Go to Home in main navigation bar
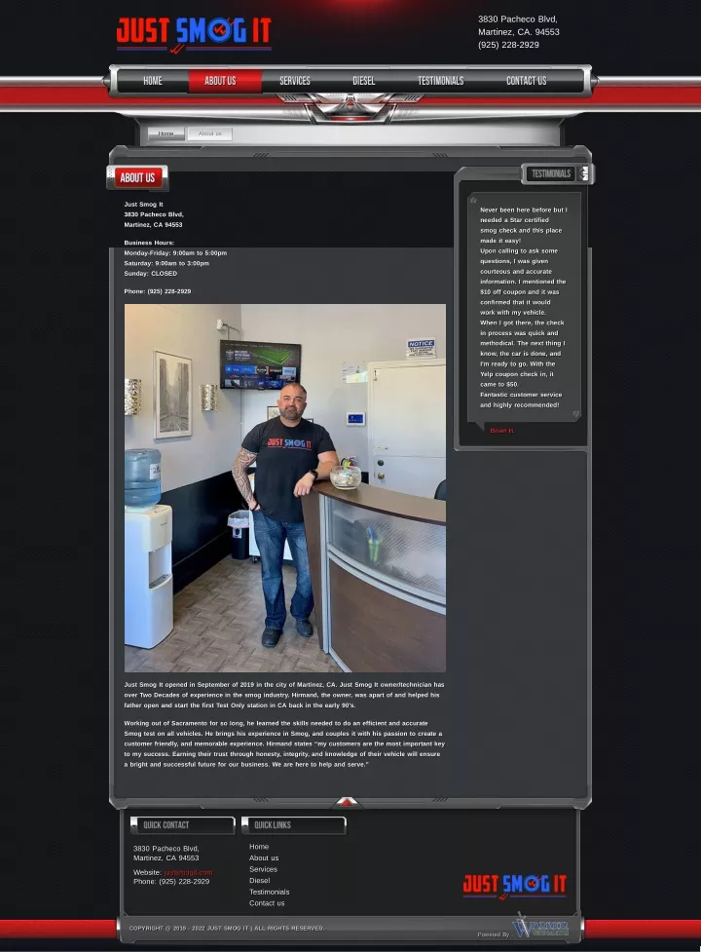Viewport: 701px width, 952px height. click(152, 81)
